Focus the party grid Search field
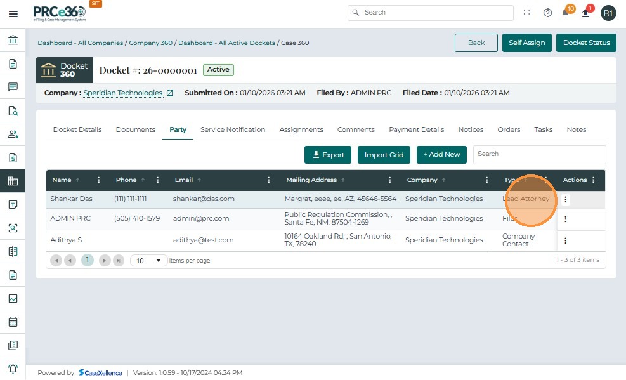 [539, 155]
